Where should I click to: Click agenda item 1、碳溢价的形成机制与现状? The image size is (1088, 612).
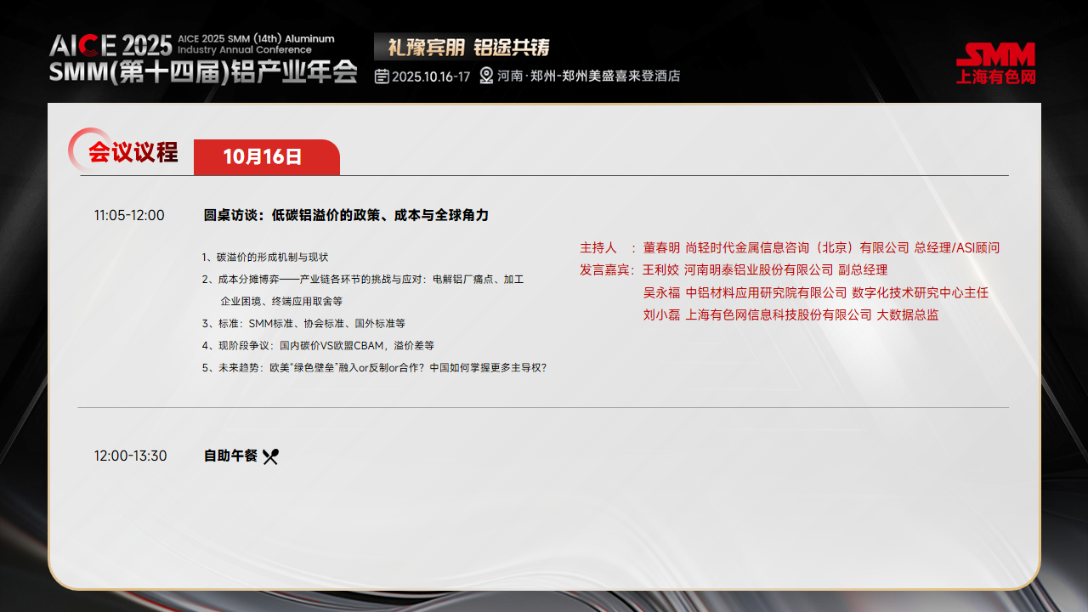point(265,258)
